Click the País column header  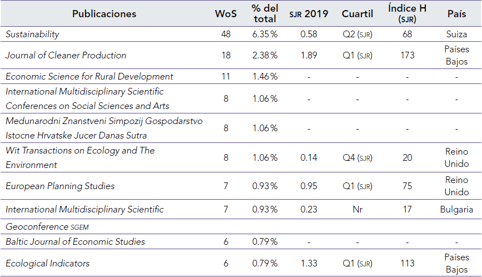pyautogui.click(x=456, y=14)
